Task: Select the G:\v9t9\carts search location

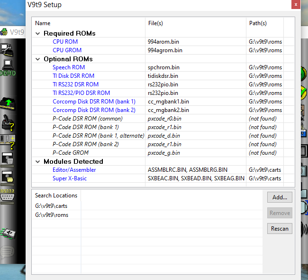Action: tap(51, 206)
